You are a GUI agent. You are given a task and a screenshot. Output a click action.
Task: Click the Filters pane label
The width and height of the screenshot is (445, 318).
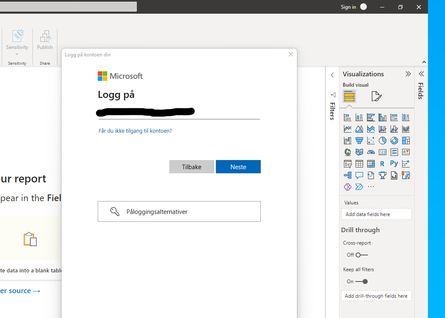pyautogui.click(x=333, y=112)
